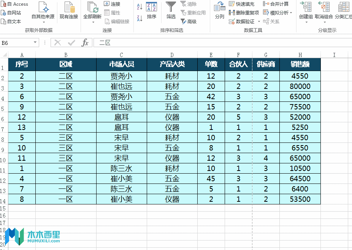
Task: Click the 全部刷新 refresh all icon
Action: pyautogui.click(x=92, y=7)
